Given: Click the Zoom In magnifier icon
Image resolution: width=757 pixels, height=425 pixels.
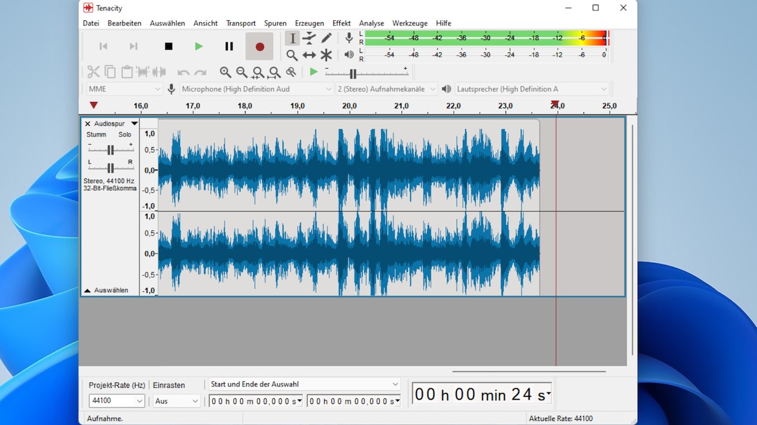Looking at the screenshot, I should (x=225, y=72).
